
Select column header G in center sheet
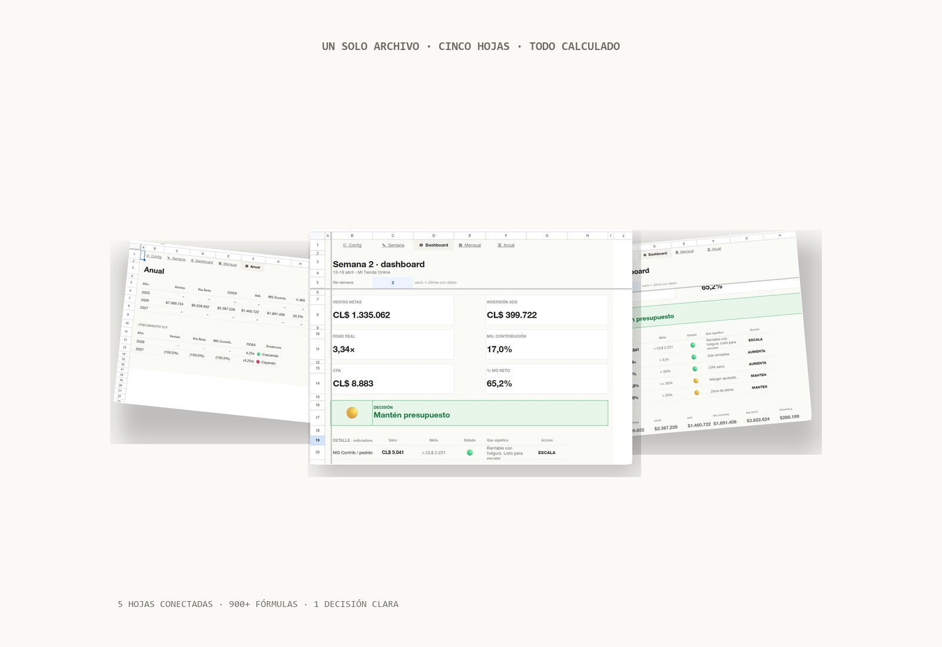point(547,235)
